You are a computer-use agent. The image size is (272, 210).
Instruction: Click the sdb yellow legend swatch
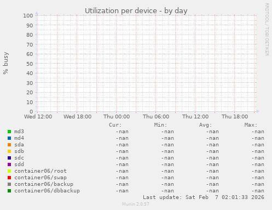(9, 151)
